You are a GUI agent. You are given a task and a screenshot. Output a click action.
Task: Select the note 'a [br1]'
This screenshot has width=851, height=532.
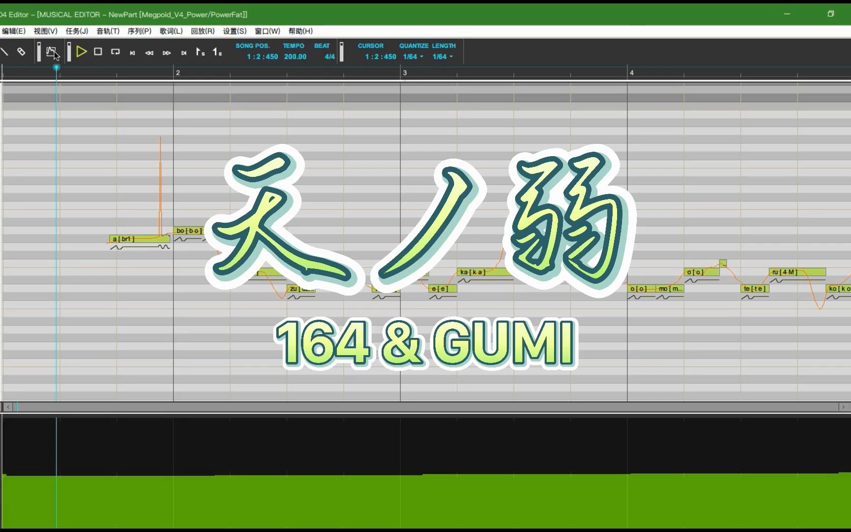coord(139,239)
